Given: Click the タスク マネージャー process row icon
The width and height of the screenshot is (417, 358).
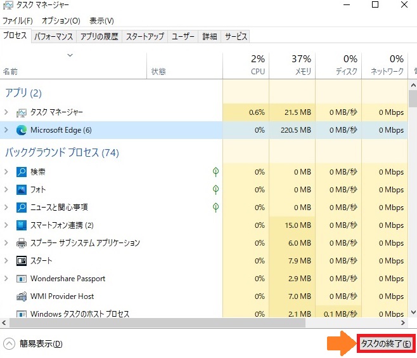Looking at the screenshot, I should pos(22,113).
